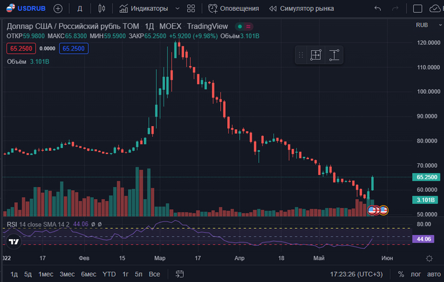Set range to Все

click(154, 274)
